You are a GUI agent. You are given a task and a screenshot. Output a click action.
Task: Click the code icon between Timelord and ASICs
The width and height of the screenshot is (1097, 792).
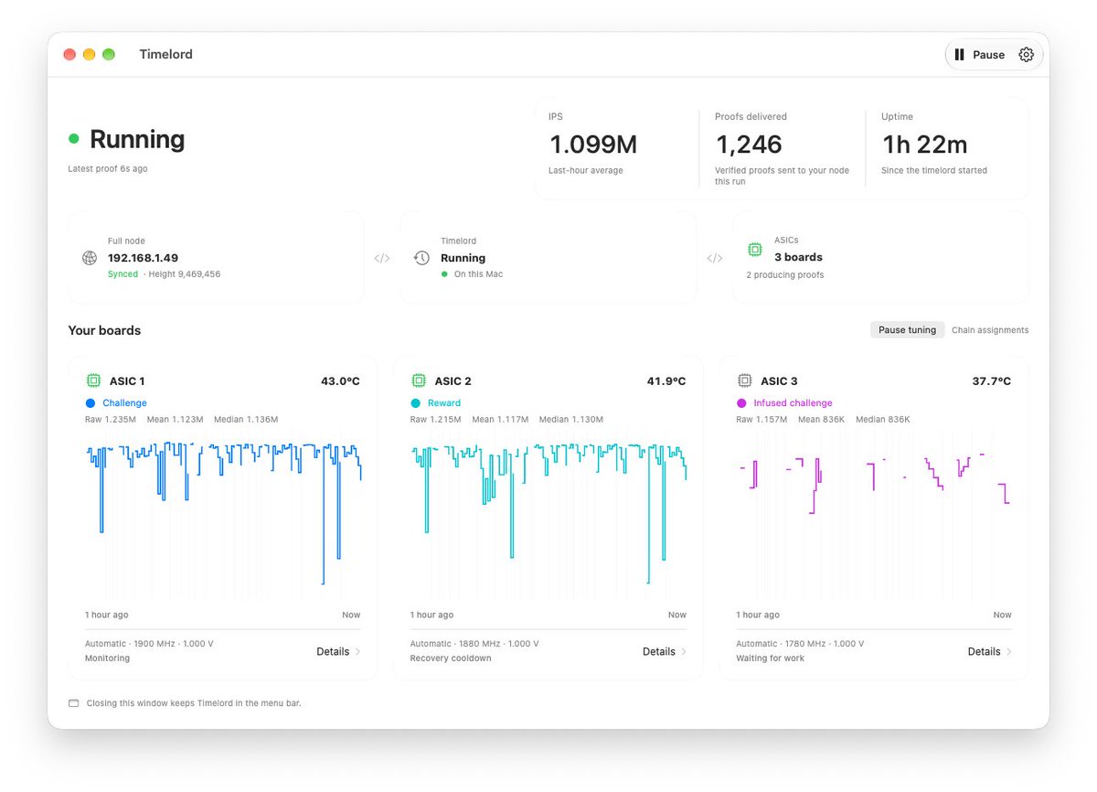click(715, 258)
